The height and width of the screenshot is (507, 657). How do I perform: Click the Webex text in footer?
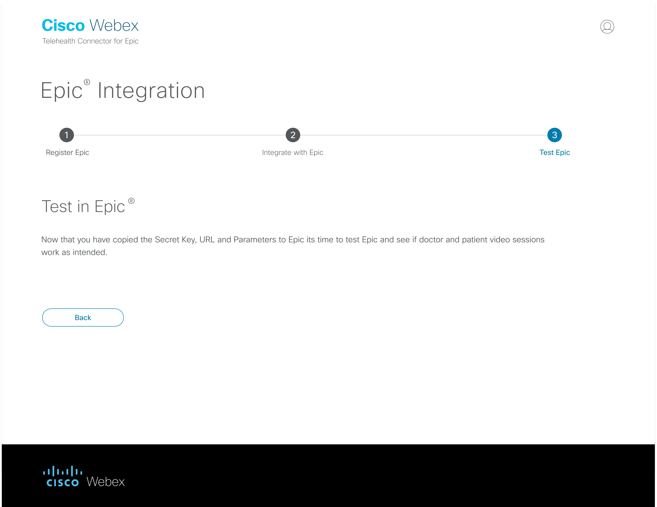pos(106,482)
